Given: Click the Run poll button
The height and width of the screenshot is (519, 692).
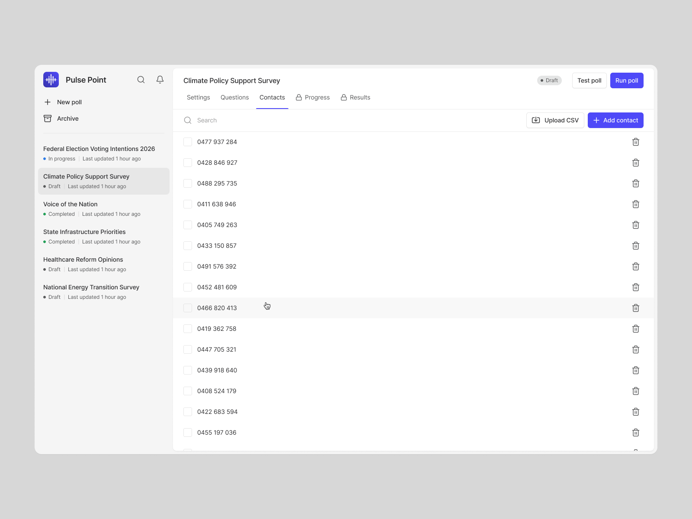Looking at the screenshot, I should (x=627, y=80).
